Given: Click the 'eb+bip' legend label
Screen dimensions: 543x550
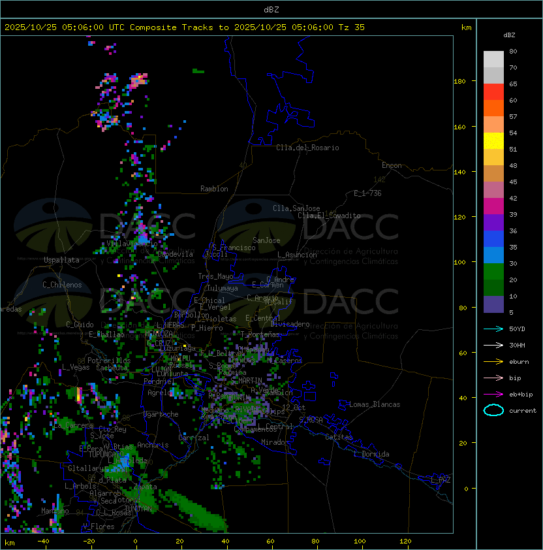Looking at the screenshot, I should click(x=521, y=395).
